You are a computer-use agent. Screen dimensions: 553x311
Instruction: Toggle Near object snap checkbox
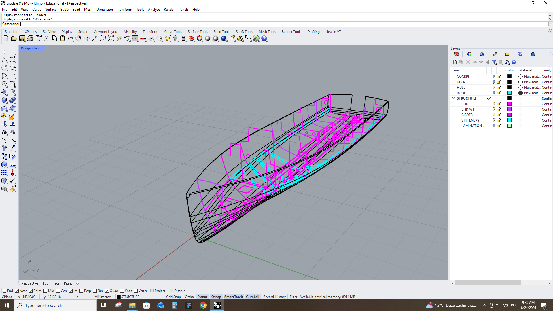[17, 291]
